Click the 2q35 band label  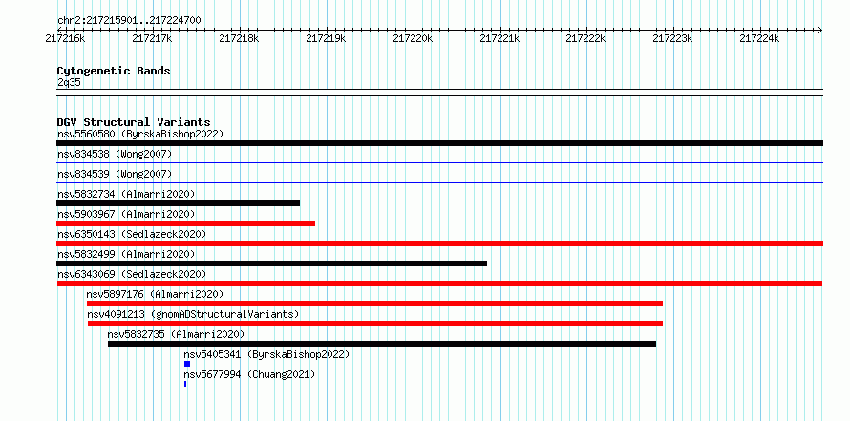(69, 82)
